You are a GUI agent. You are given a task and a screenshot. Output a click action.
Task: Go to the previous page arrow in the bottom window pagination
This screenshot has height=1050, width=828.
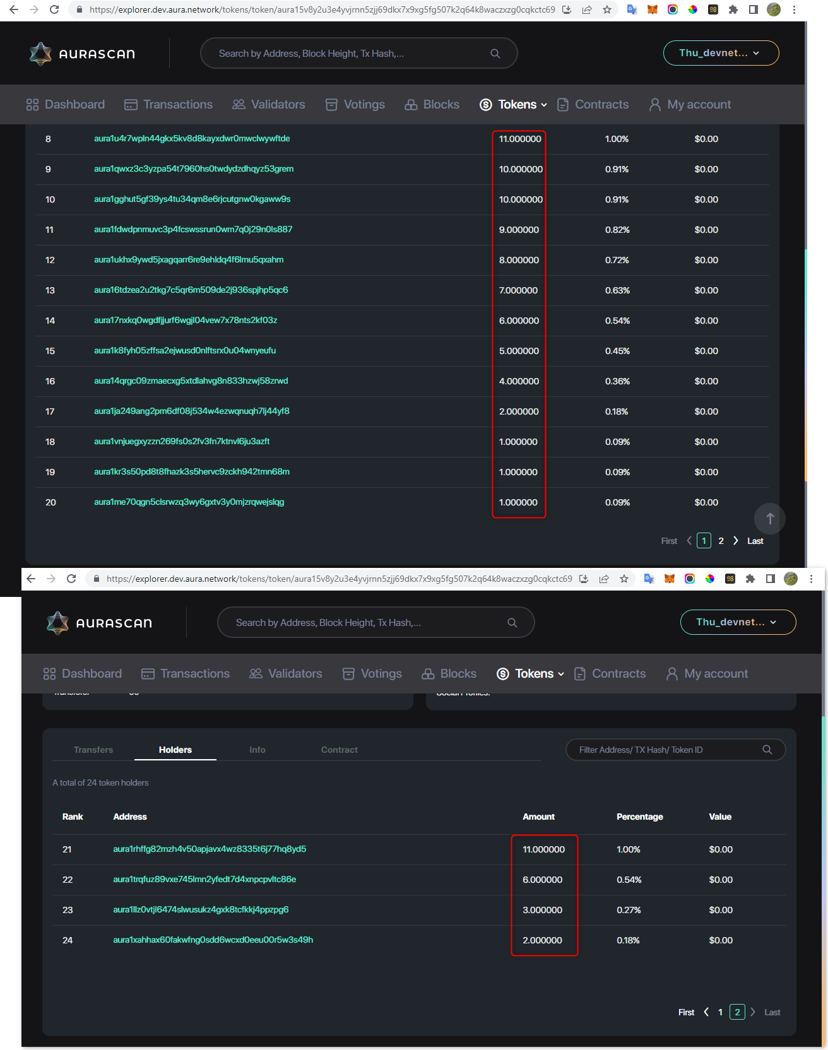(706, 1012)
